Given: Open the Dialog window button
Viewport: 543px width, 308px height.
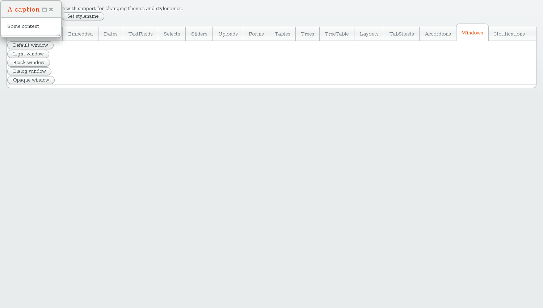Looking at the screenshot, I should tap(29, 71).
